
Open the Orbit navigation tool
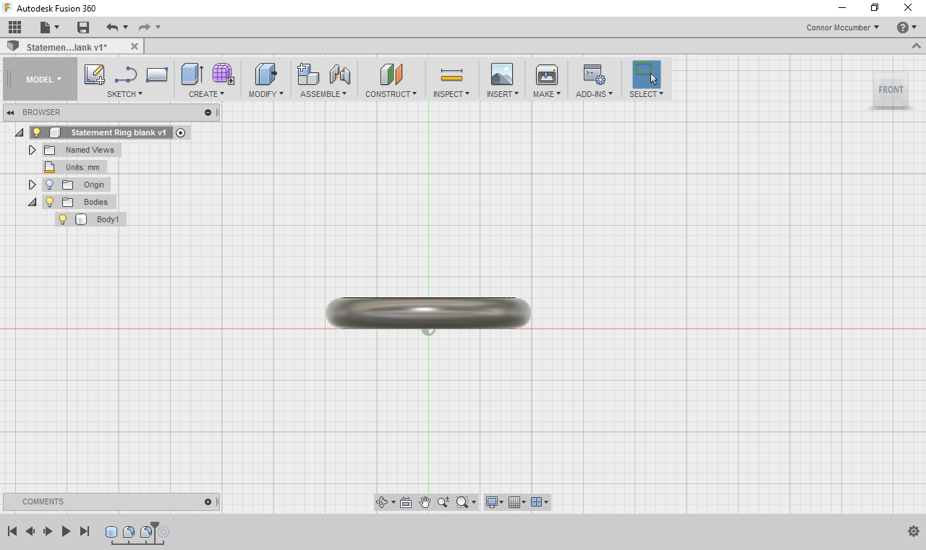[x=383, y=502]
